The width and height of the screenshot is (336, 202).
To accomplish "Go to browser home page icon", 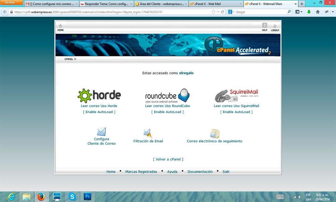I will click(318, 12).
